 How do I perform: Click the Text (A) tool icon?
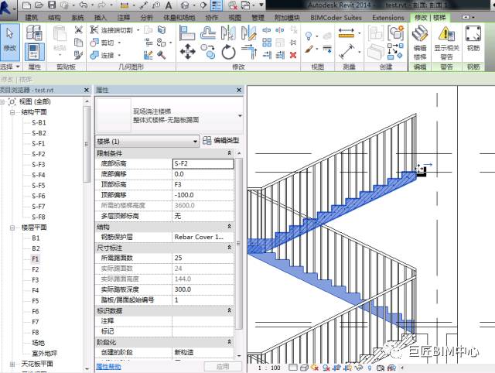coord(169,5)
